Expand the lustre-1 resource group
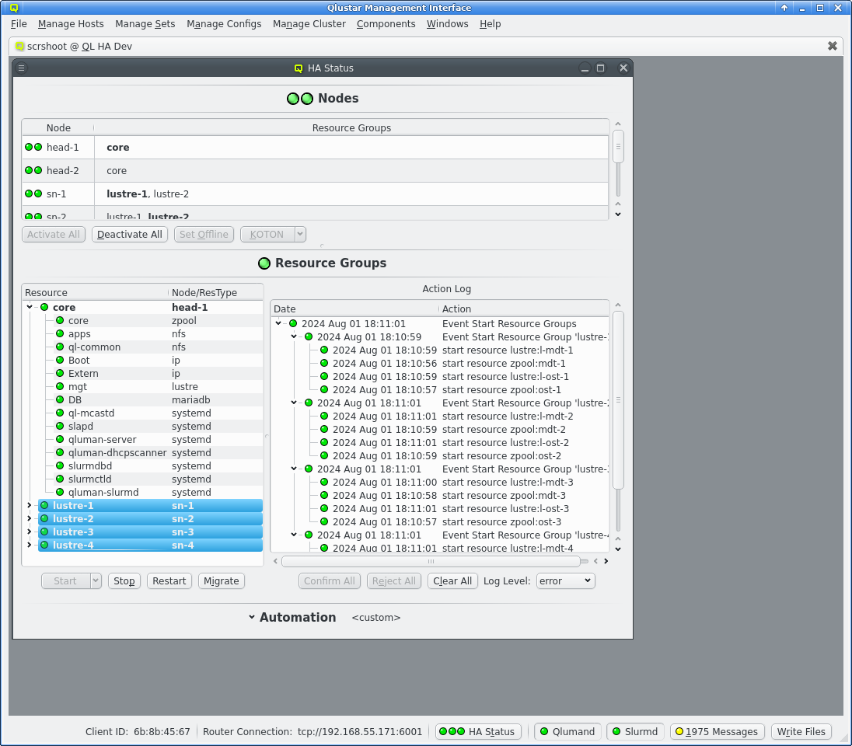This screenshot has height=746, width=852. point(30,505)
